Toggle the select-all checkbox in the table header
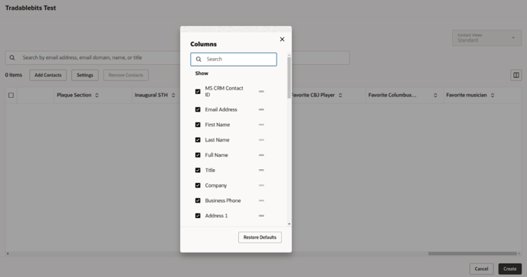The width and height of the screenshot is (527, 277). pyautogui.click(x=11, y=96)
